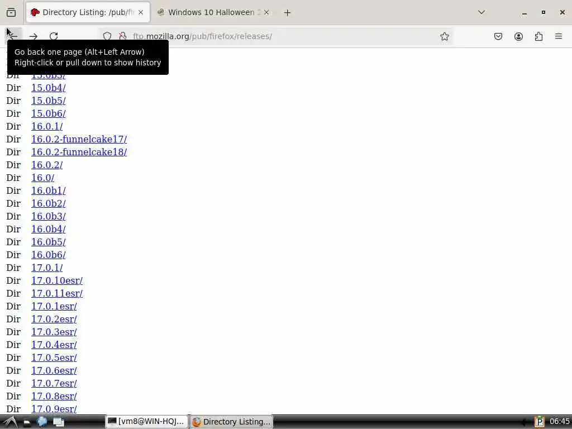572x429 pixels.
Task: Open the 16.0b4/ directory link
Action: click(x=49, y=229)
